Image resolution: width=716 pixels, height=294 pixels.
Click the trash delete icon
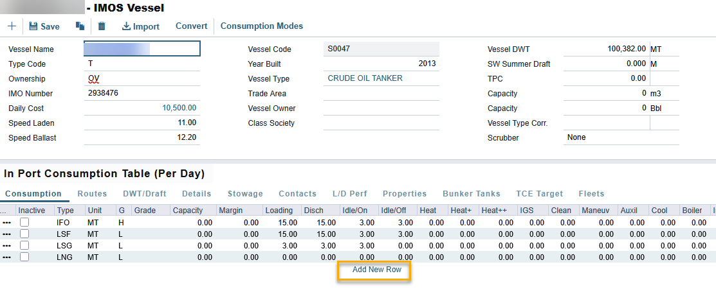tap(102, 26)
